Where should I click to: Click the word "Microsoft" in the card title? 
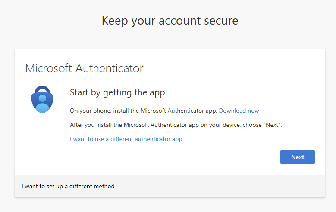pyautogui.click(x=49, y=68)
